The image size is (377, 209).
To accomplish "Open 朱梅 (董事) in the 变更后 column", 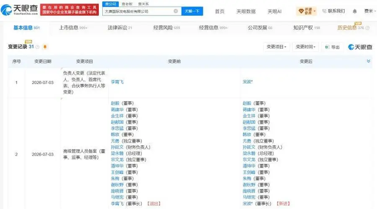I will (247, 178).
